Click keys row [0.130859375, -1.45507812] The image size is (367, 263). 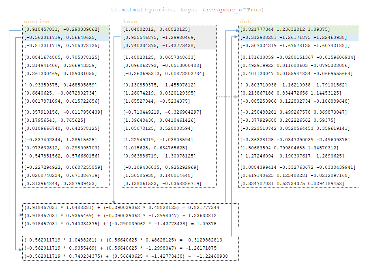(x=159, y=85)
